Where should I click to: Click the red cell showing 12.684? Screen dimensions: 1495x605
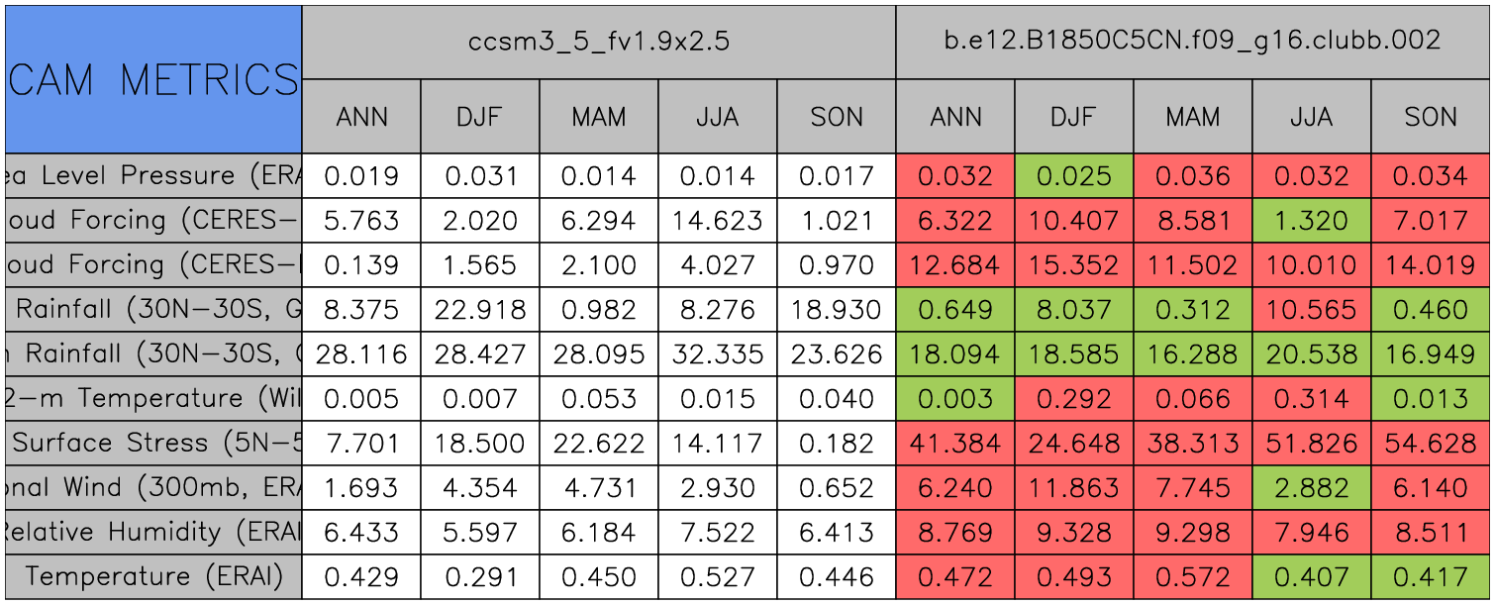click(x=955, y=265)
